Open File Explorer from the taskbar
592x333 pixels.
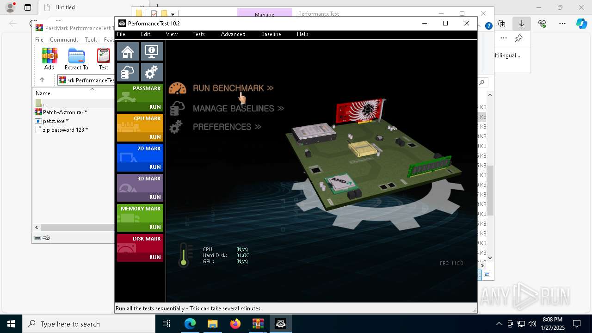point(213,324)
